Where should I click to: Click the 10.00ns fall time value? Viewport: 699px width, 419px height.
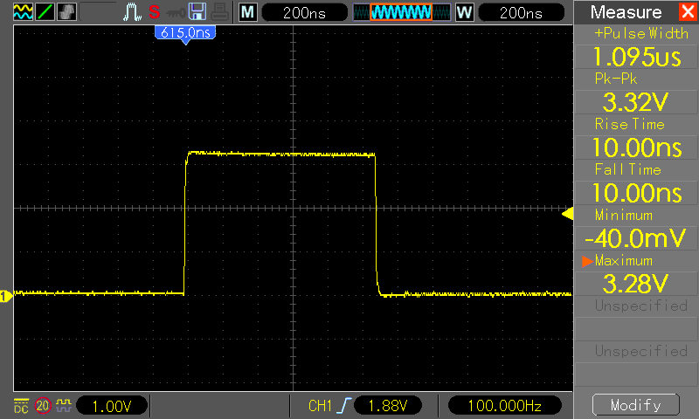point(637,193)
